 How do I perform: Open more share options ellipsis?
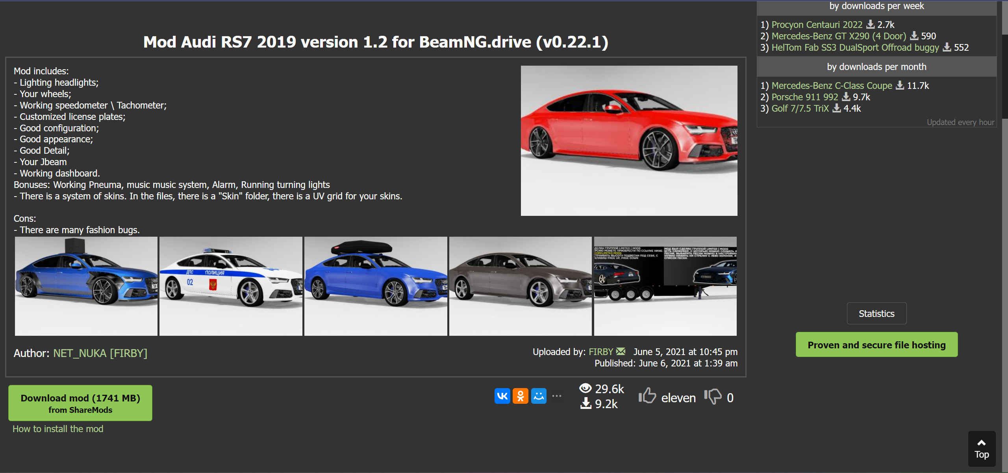coord(557,396)
